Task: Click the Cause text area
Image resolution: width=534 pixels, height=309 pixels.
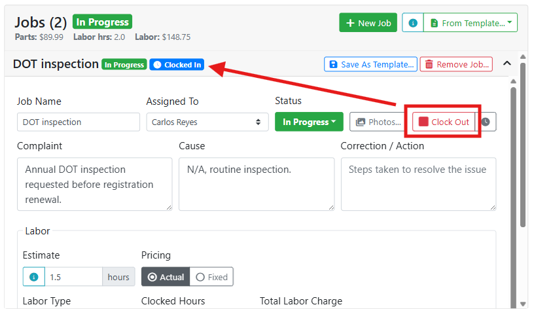Action: 257,184
